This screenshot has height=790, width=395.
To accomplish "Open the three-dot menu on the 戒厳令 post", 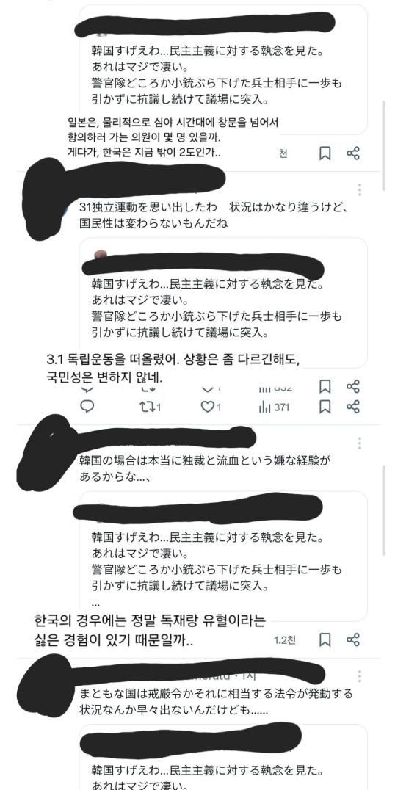I will click(359, 676).
